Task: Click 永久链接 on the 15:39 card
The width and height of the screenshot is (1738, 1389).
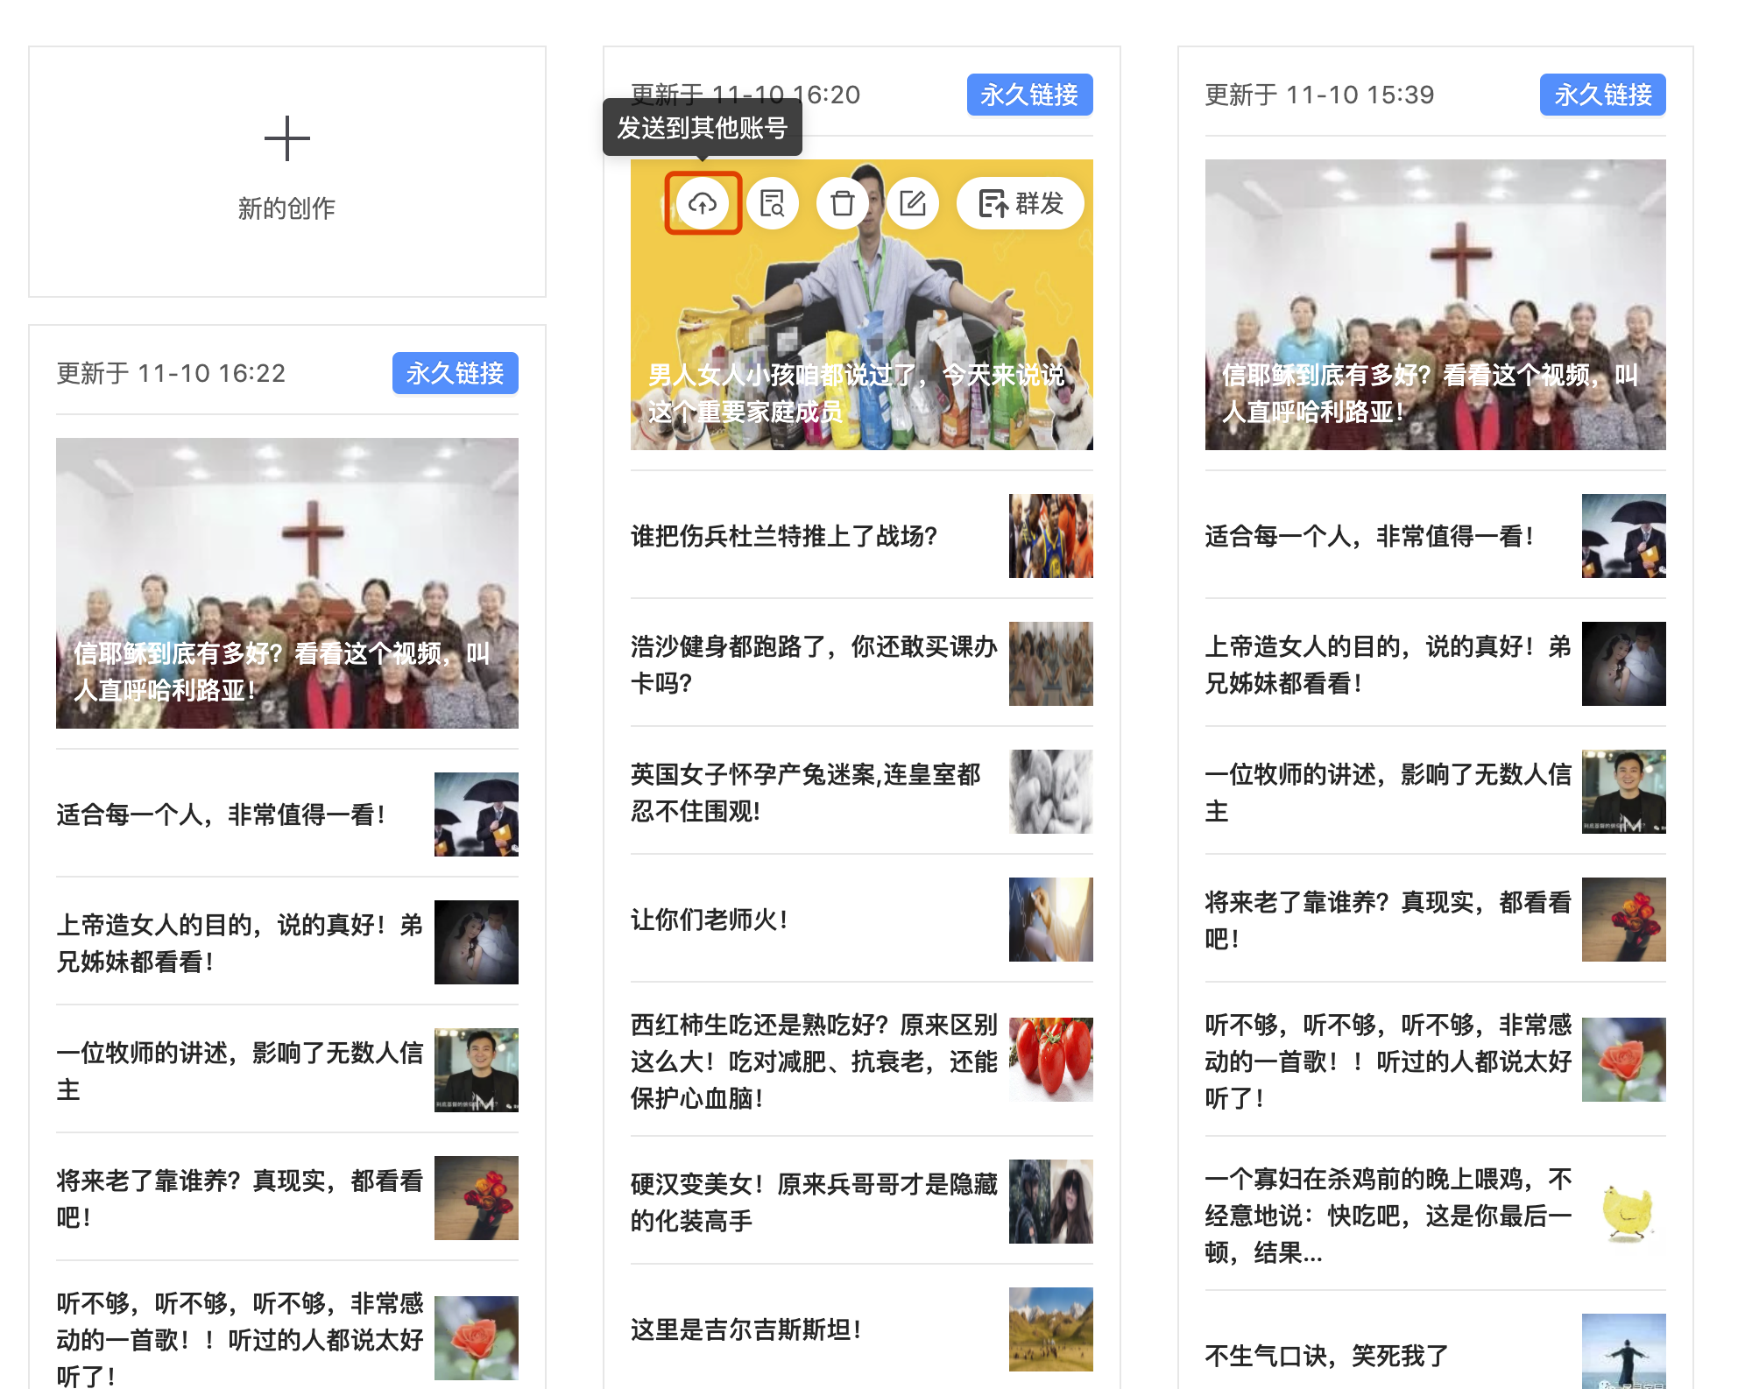Action: pyautogui.click(x=1603, y=95)
